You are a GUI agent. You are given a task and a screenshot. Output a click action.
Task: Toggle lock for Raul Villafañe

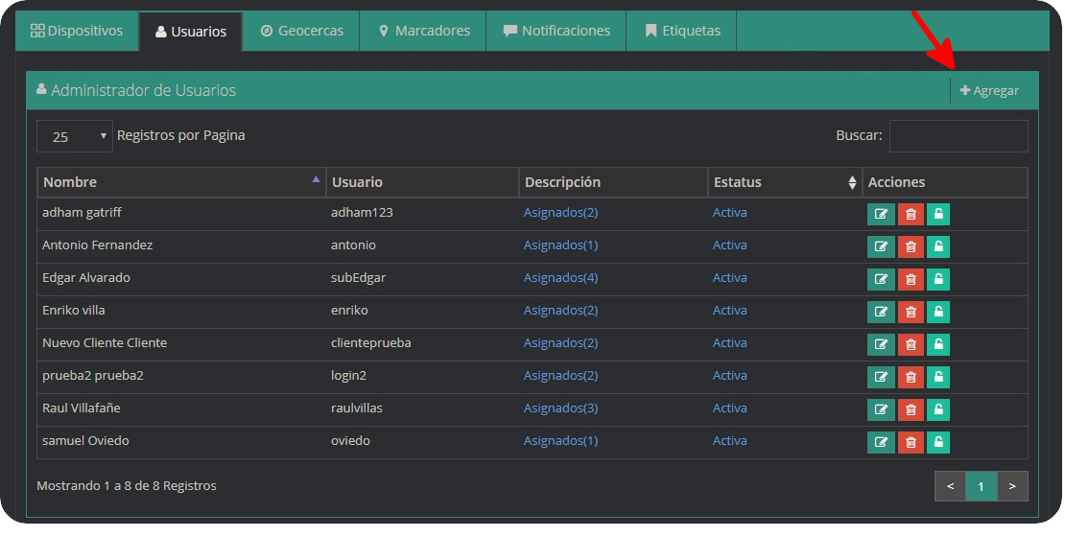(938, 409)
